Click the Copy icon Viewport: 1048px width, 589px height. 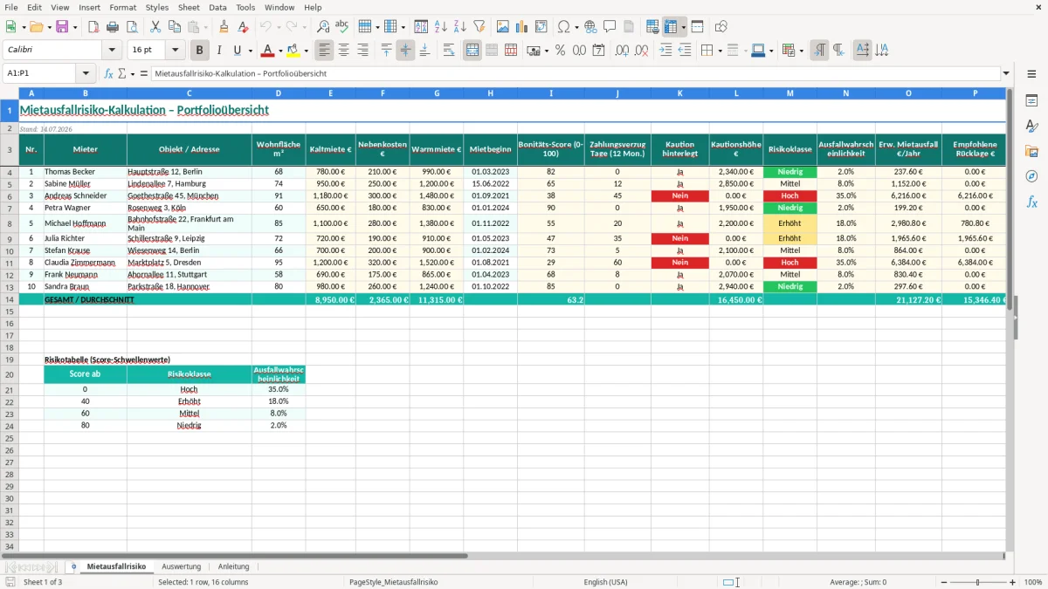coord(175,27)
